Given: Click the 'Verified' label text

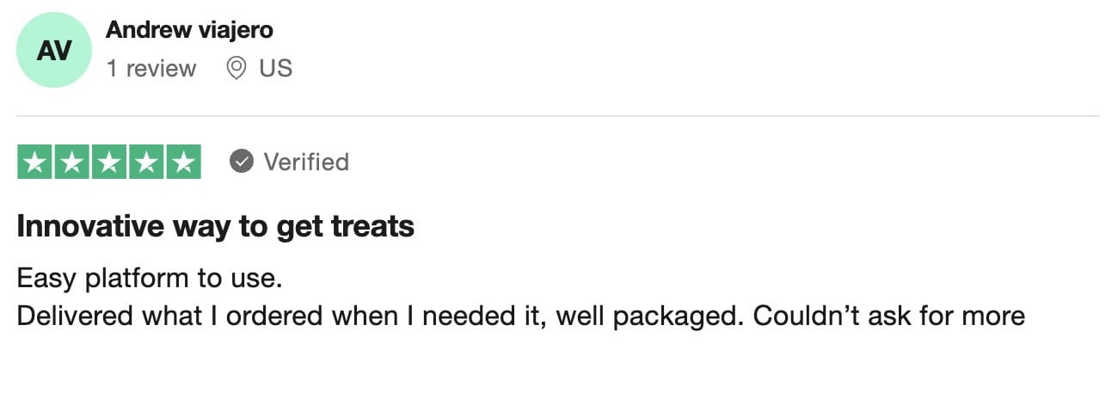Looking at the screenshot, I should (x=306, y=162).
